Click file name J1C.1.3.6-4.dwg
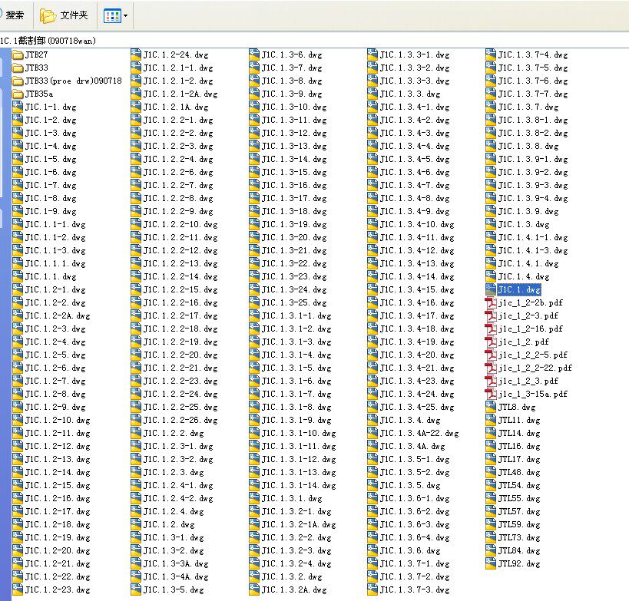 pyautogui.click(x=415, y=537)
